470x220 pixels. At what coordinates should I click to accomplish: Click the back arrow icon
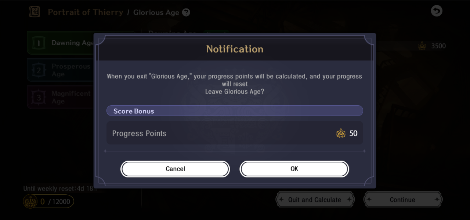click(437, 11)
